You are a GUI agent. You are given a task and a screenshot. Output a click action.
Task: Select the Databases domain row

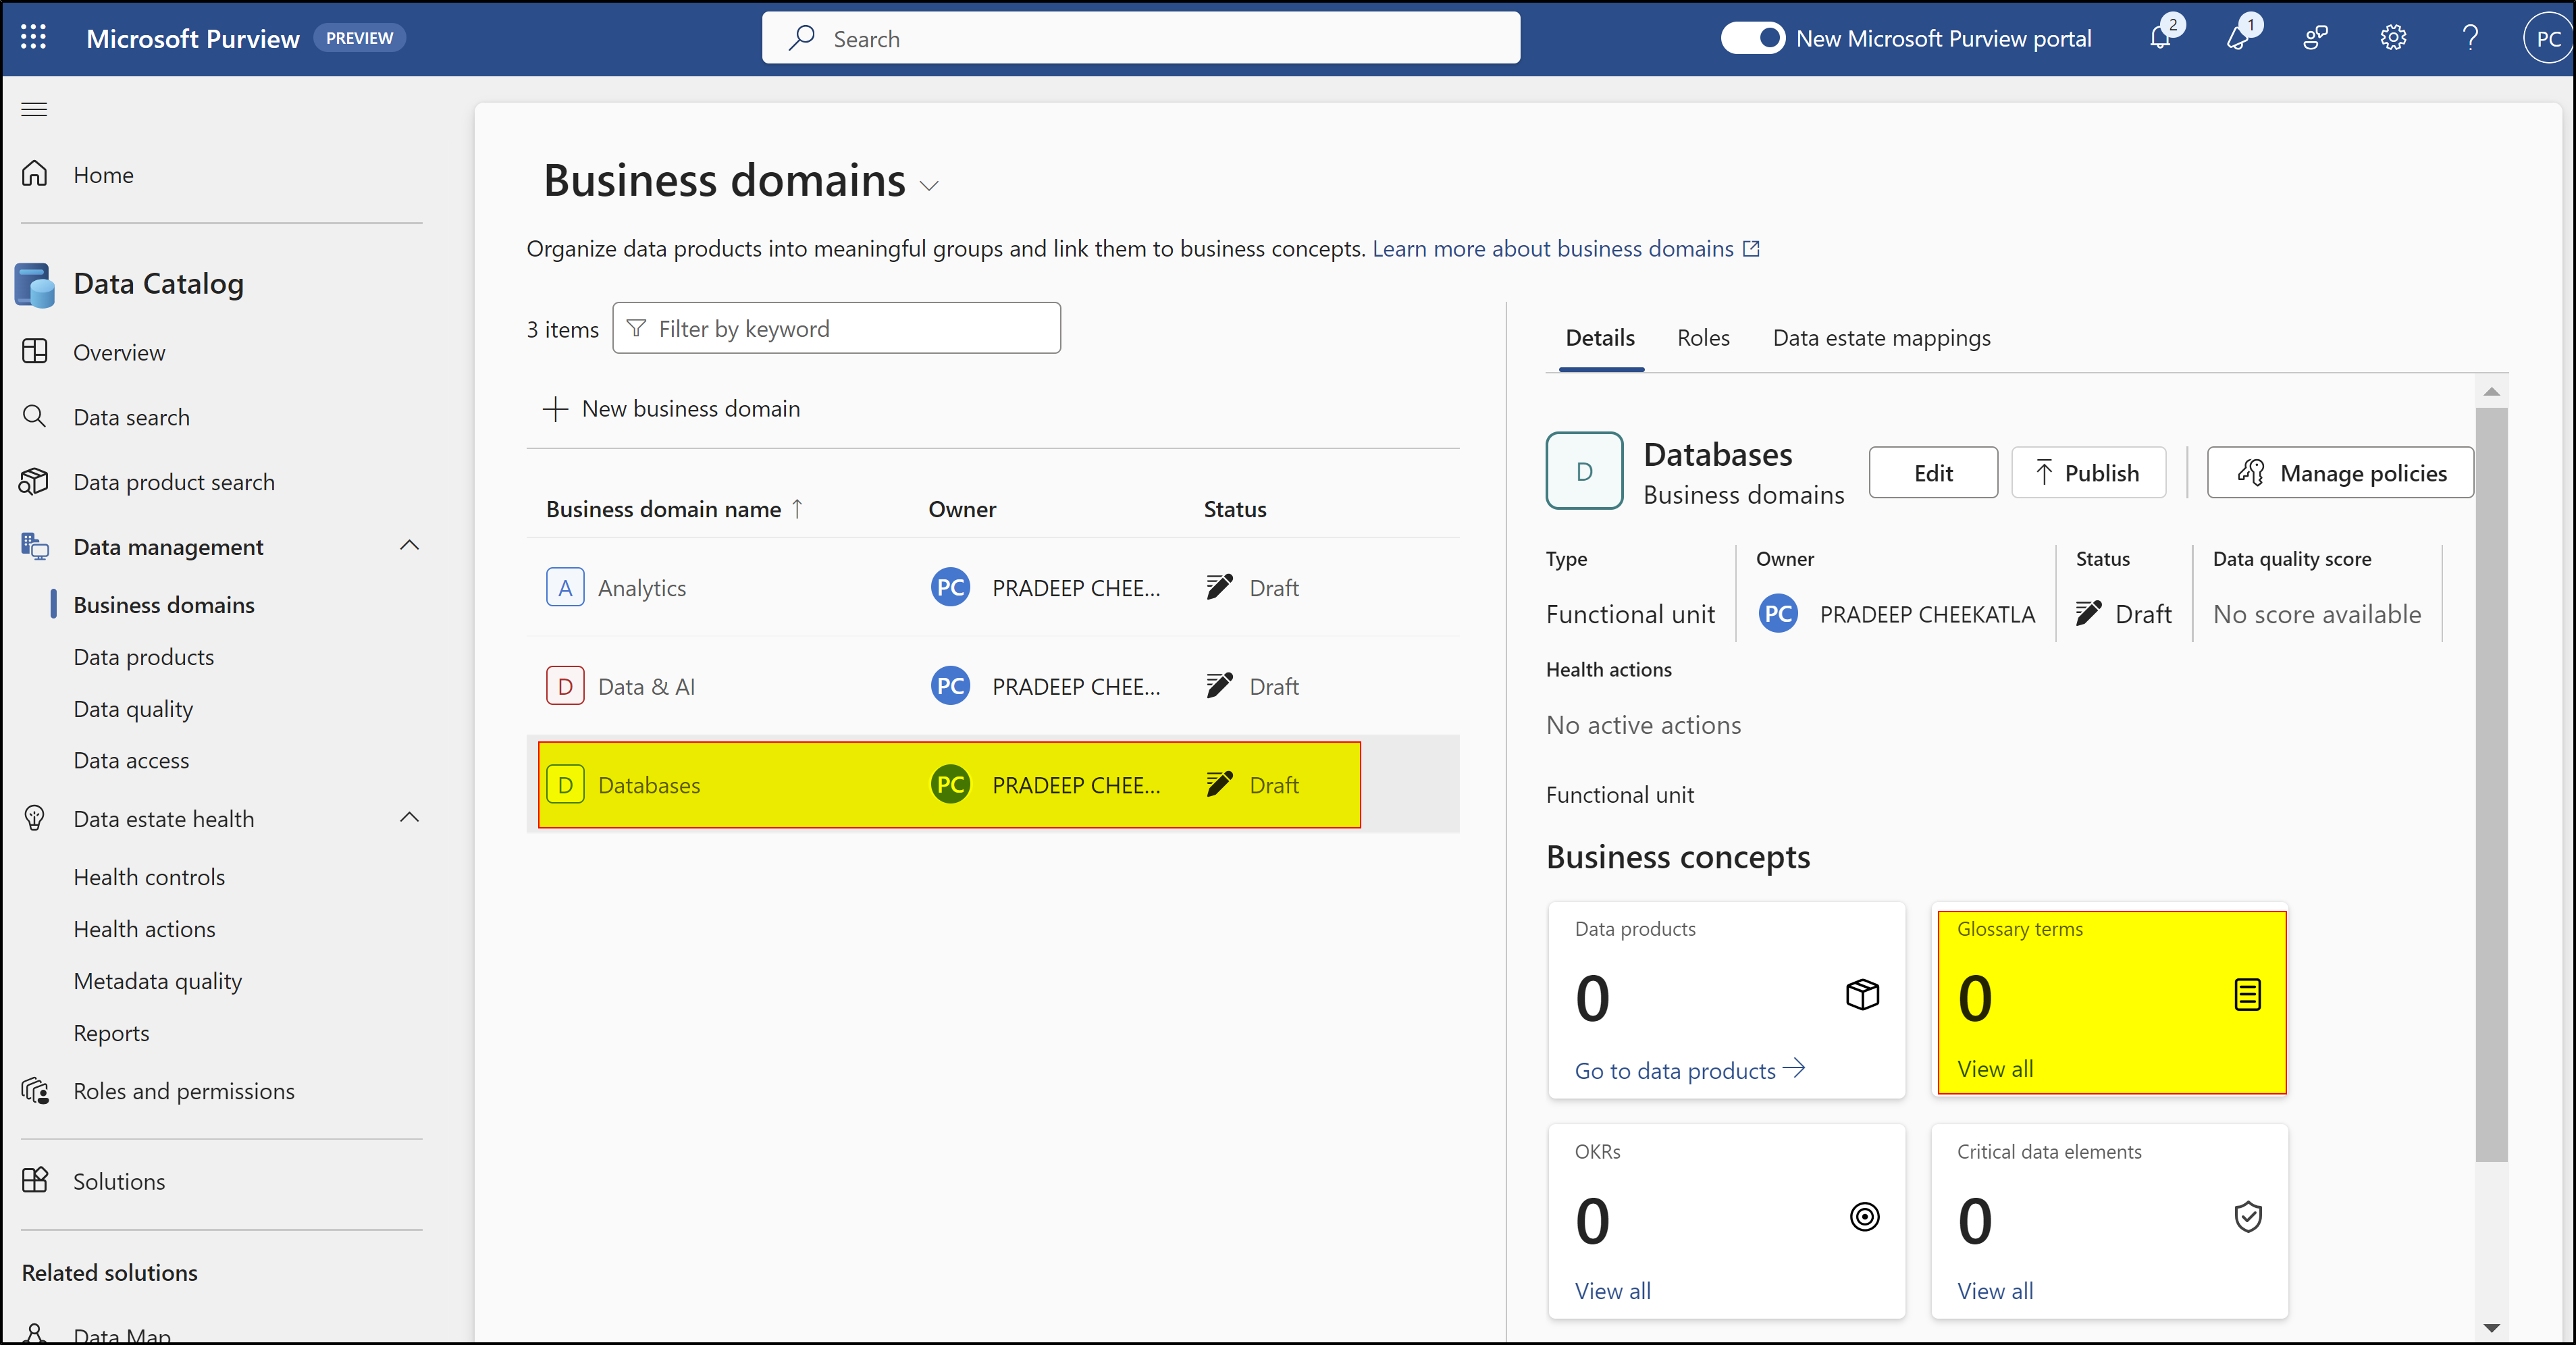(x=992, y=784)
